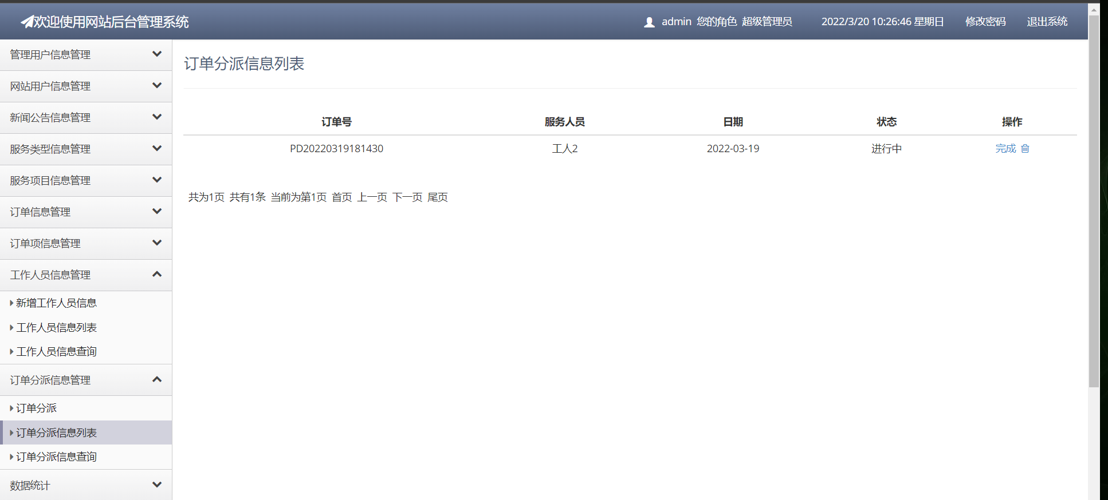Go to 下一页 in pagination
Image resolution: width=1108 pixels, height=500 pixels.
(407, 197)
